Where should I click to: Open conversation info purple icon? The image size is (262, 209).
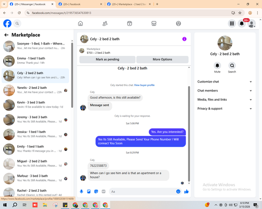click(184, 39)
